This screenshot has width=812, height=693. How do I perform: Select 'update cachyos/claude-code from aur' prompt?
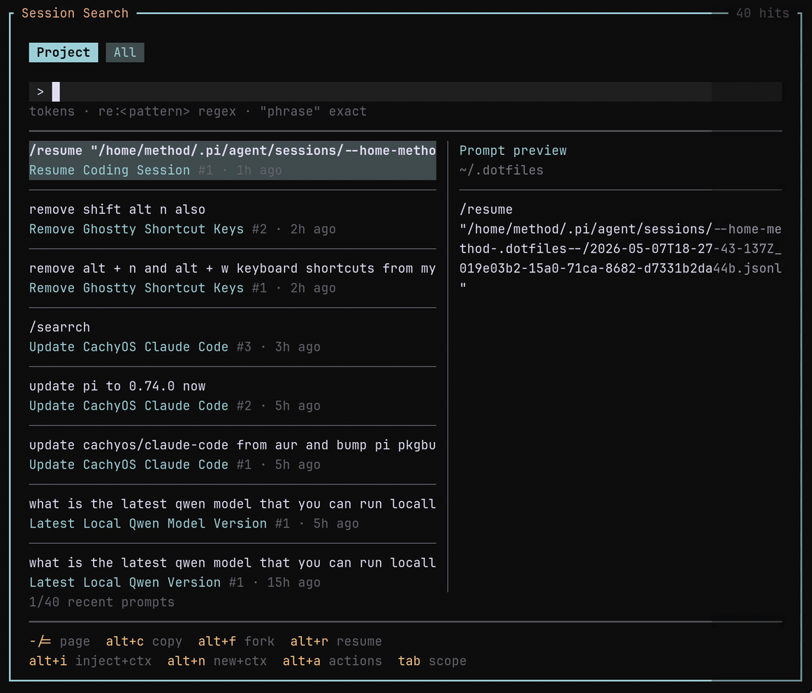click(x=233, y=446)
